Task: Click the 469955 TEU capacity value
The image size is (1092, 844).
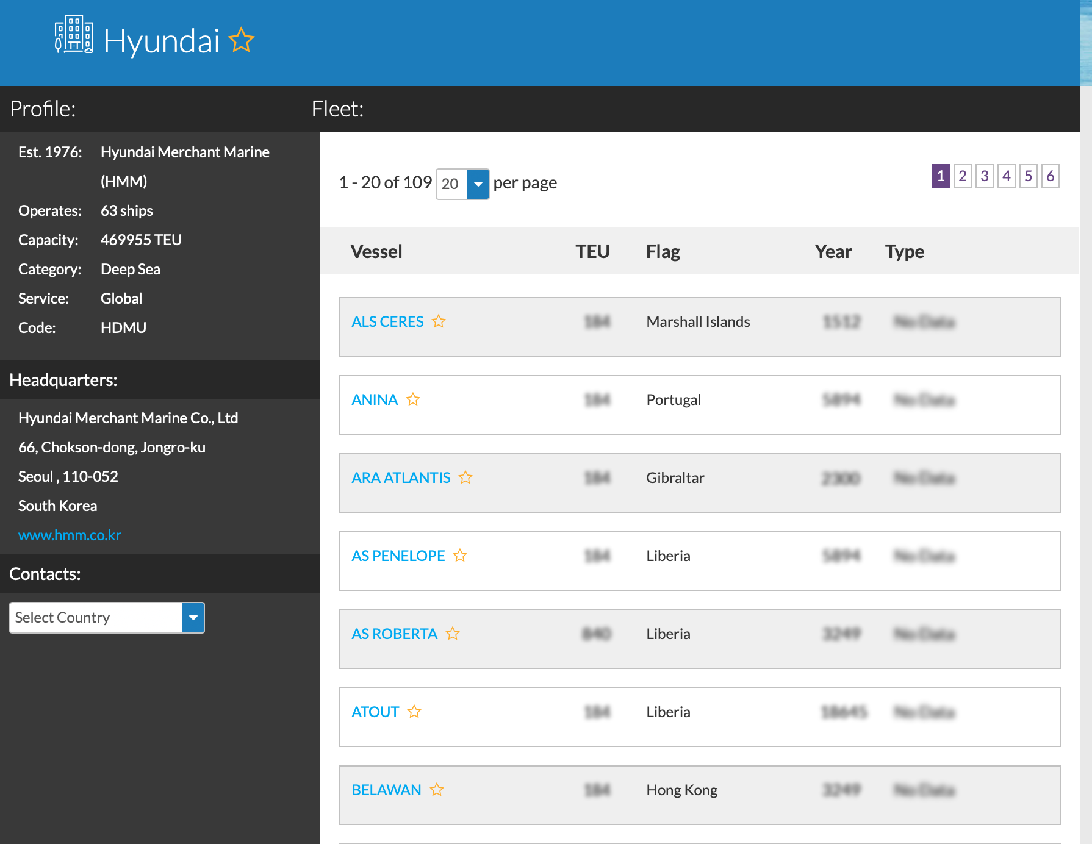Action: [x=141, y=240]
